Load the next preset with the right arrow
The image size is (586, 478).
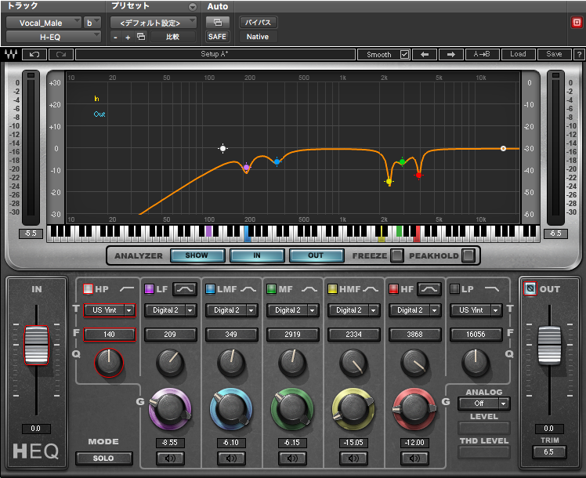(x=451, y=55)
